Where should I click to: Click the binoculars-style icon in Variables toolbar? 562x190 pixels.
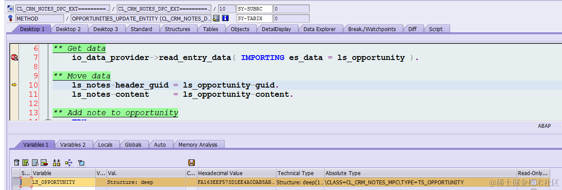pos(56,162)
